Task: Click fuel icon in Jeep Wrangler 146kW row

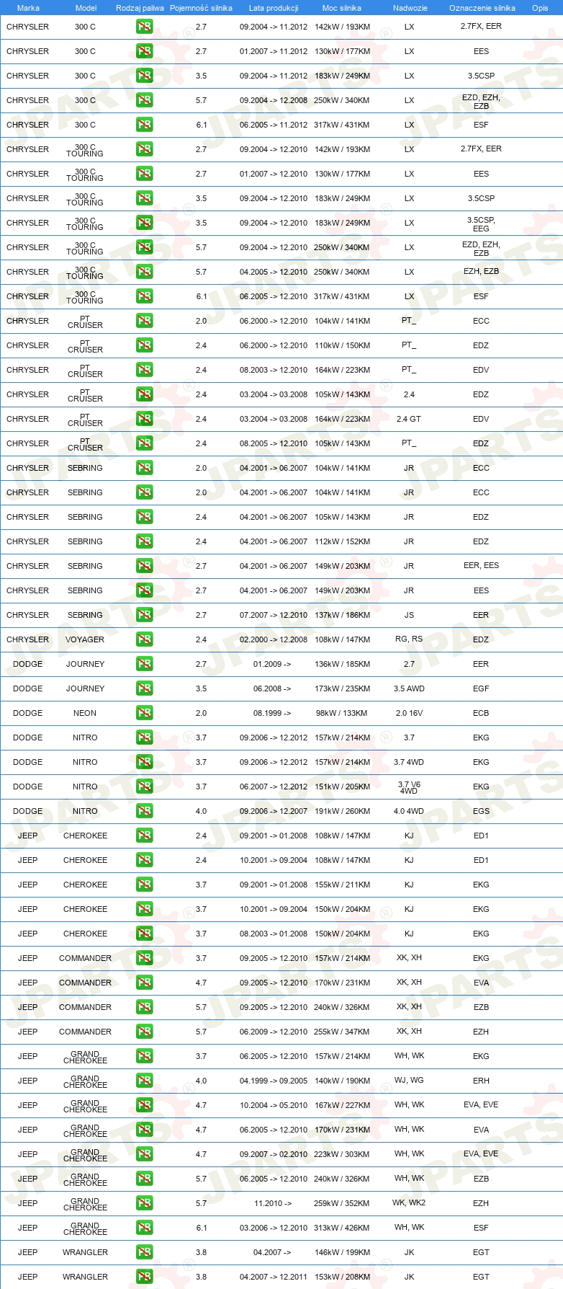Action: tap(144, 1252)
